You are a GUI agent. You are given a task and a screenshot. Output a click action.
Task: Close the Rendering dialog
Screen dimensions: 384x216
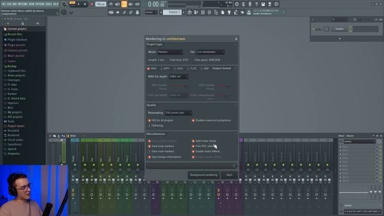236,39
